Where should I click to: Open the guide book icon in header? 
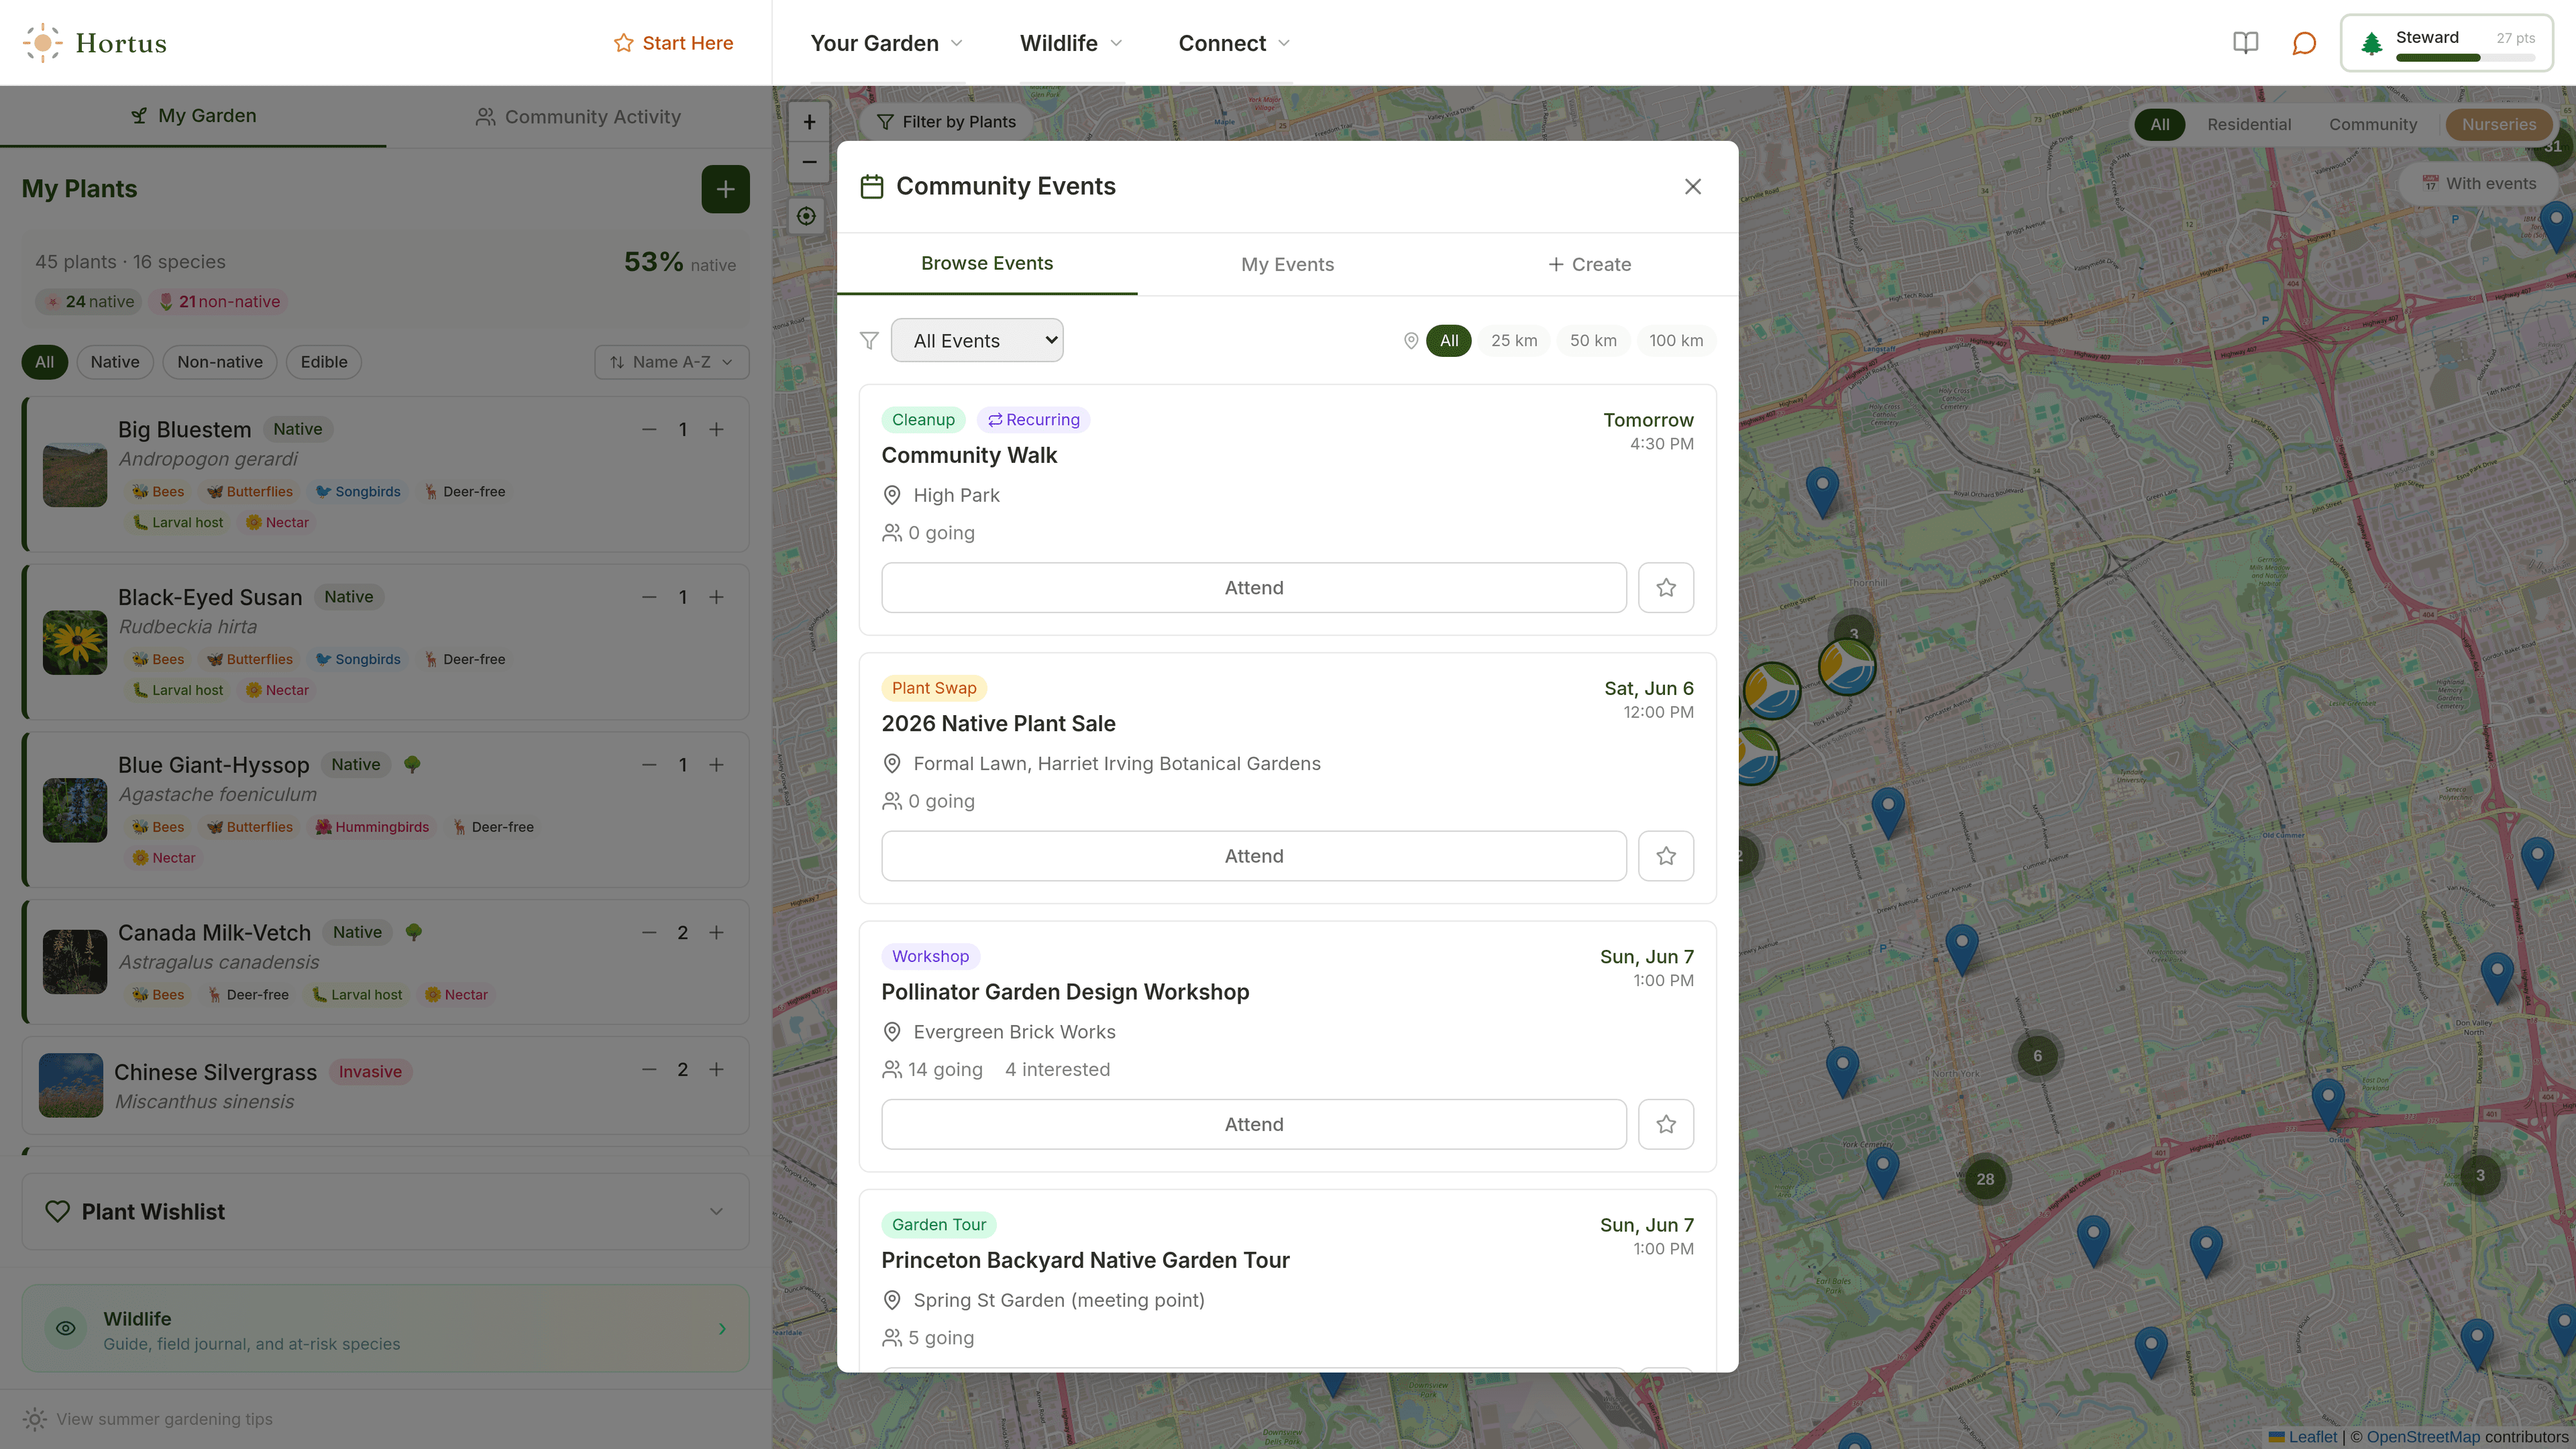(x=2245, y=43)
